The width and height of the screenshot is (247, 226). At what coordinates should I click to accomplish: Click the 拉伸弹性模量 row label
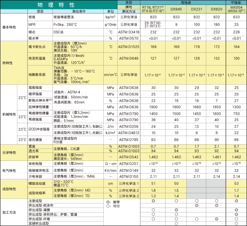click(39, 107)
